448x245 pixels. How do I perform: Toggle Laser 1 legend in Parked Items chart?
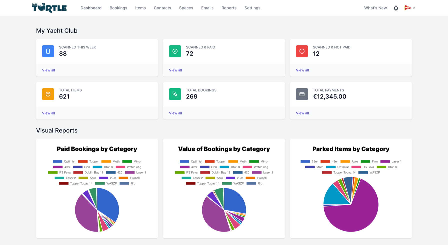(x=391, y=161)
